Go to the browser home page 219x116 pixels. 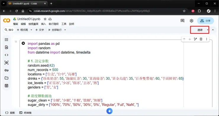pos(23,11)
